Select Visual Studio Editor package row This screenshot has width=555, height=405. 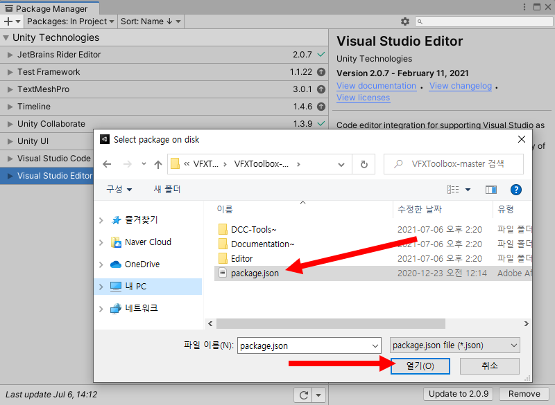tap(46, 176)
